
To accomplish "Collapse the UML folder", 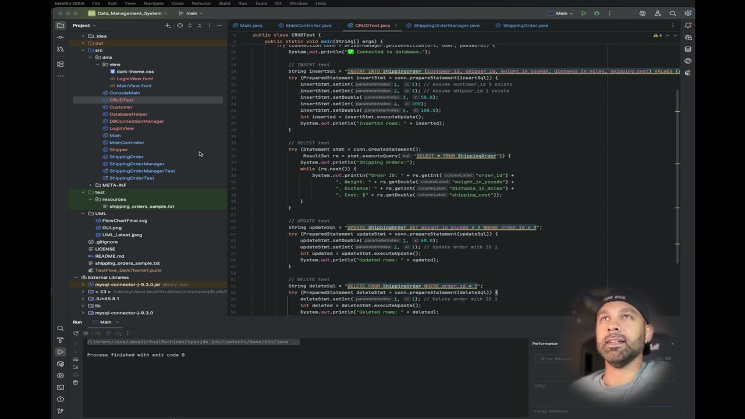I will tap(83, 214).
